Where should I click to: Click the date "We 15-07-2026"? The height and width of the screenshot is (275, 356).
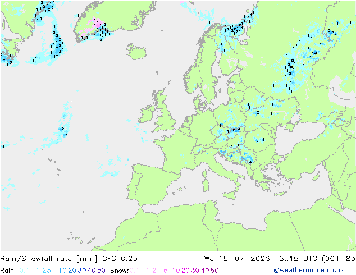tap(237, 259)
